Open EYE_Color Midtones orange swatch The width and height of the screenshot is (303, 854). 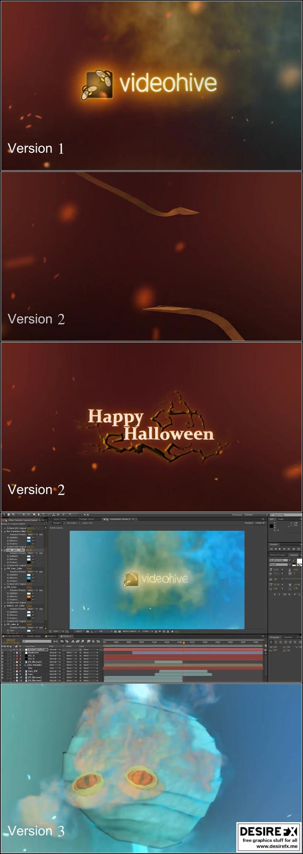(x=29, y=597)
